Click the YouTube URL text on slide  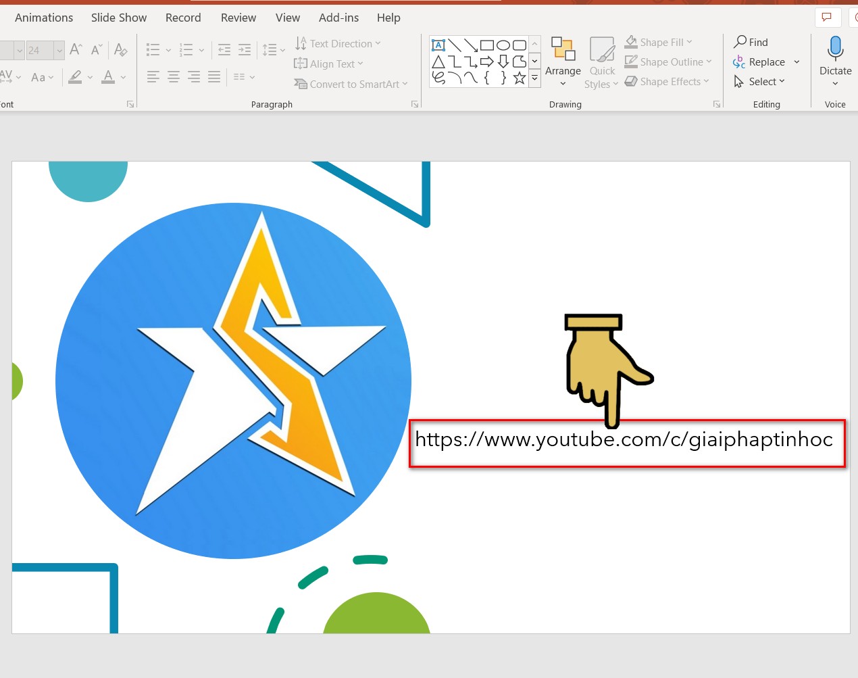tap(624, 439)
